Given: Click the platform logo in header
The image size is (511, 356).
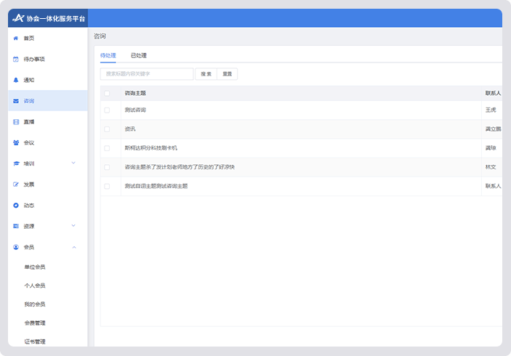Looking at the screenshot, I should click(x=18, y=18).
